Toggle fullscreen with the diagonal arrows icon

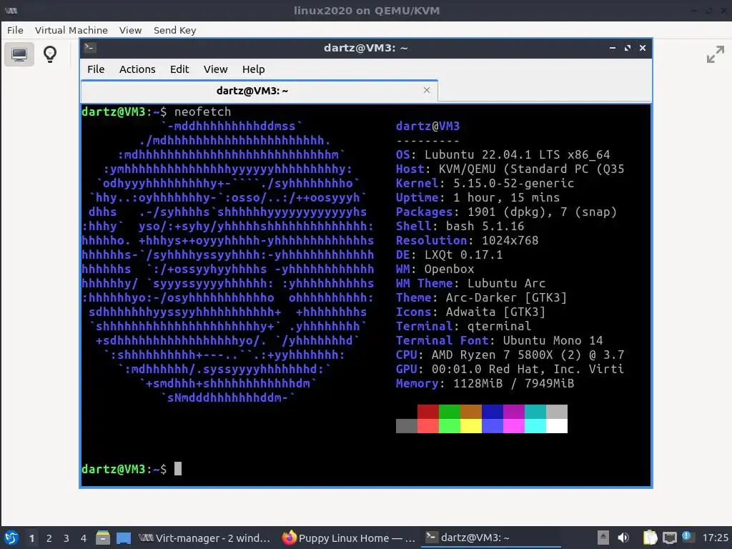click(715, 54)
